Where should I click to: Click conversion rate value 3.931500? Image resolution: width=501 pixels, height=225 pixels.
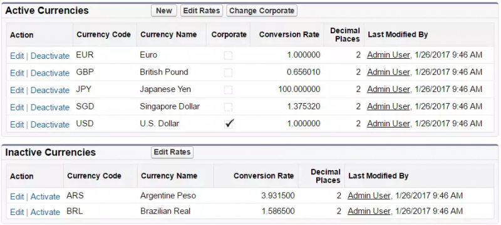click(278, 196)
